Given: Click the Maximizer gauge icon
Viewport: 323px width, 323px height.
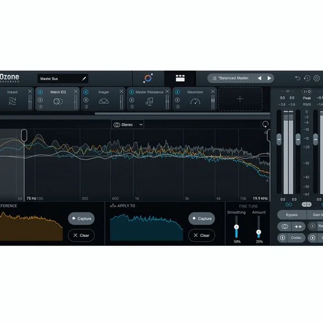Looking at the screenshot, I should click(x=195, y=101).
